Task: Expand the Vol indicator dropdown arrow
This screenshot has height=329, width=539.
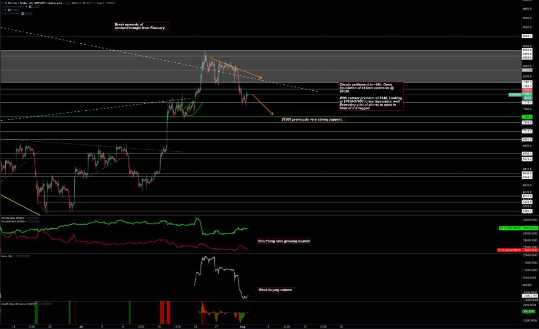Action: click(6, 9)
